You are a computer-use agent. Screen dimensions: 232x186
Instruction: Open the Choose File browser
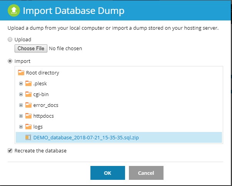[x=31, y=48]
